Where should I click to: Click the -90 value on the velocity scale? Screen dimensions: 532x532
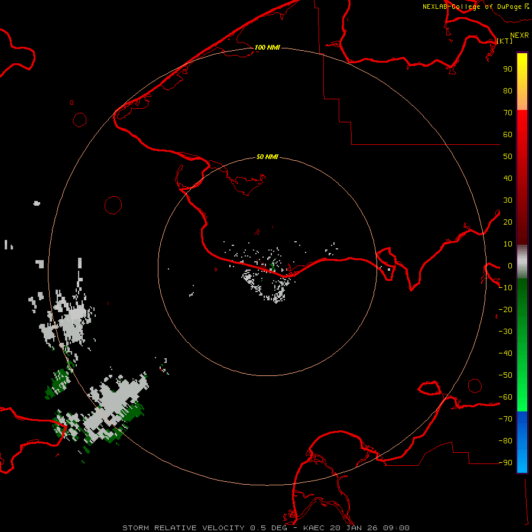pos(505,463)
